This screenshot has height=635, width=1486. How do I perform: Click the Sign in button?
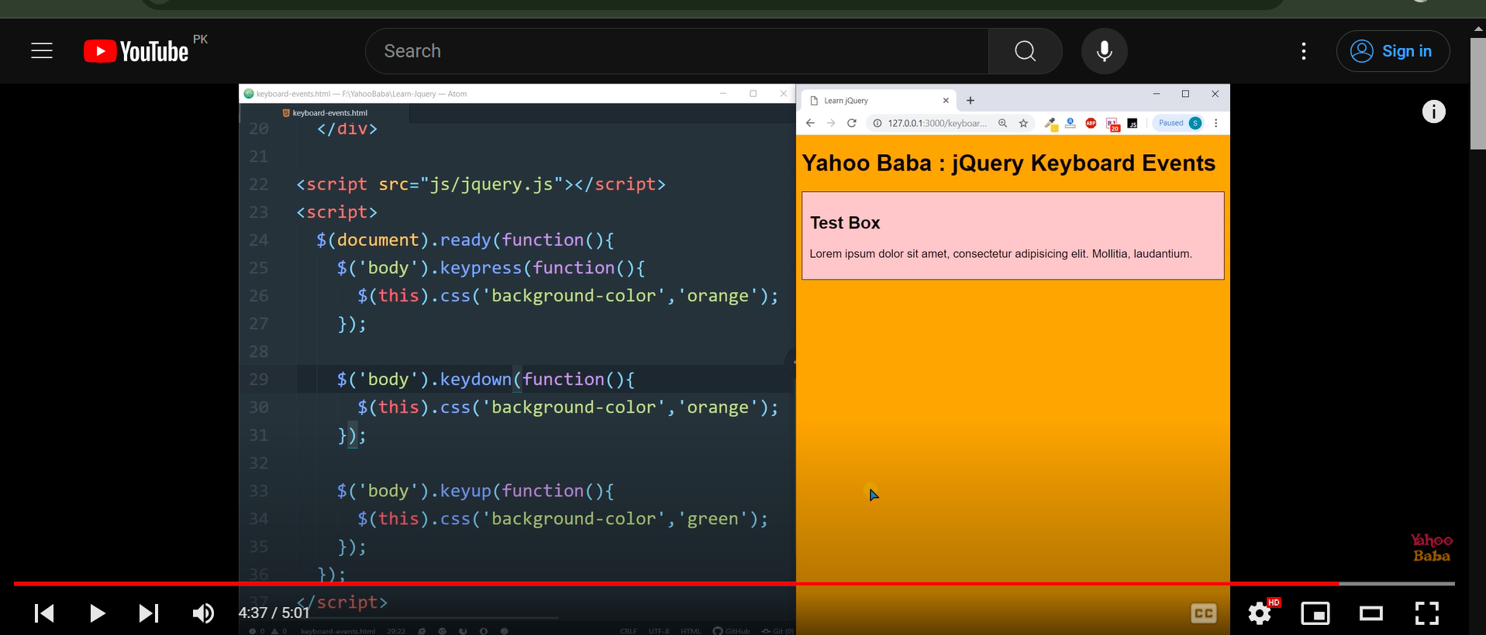coord(1392,51)
